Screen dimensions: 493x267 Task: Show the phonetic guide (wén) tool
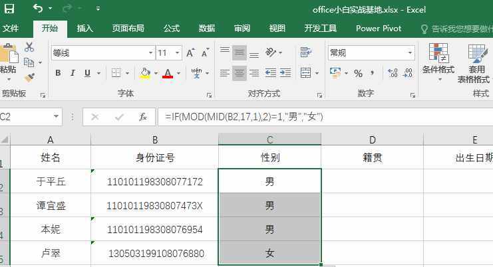point(197,73)
